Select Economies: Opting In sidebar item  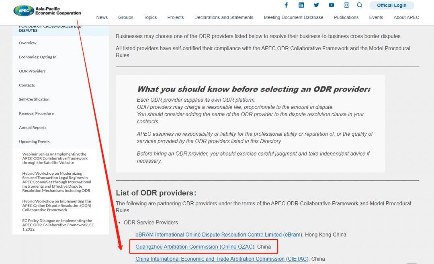coord(38,57)
